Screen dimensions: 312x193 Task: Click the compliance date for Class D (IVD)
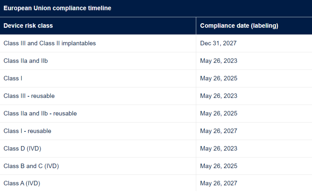coord(218,149)
